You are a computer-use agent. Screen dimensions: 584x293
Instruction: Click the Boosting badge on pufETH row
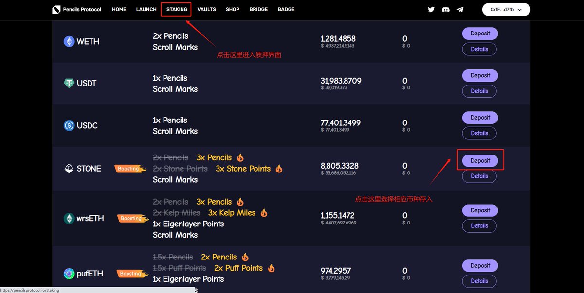coord(132,274)
